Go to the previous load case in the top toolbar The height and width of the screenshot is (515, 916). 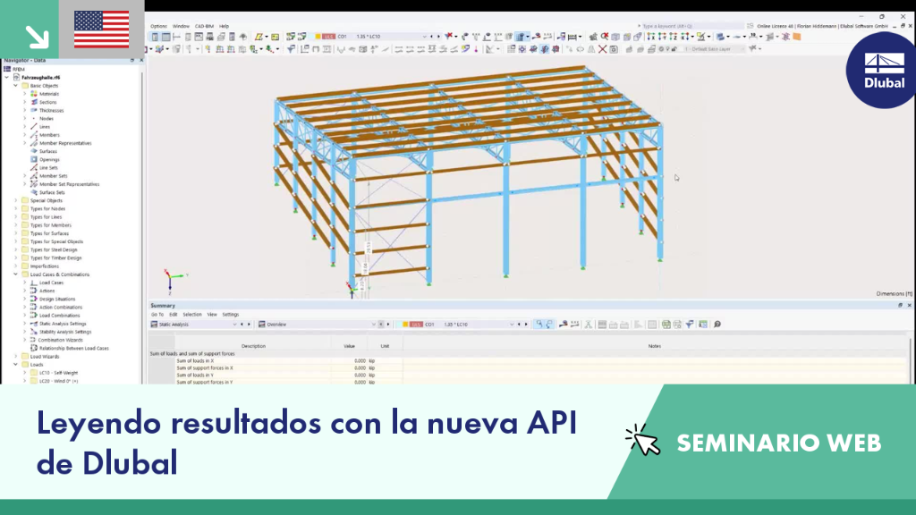coord(432,37)
